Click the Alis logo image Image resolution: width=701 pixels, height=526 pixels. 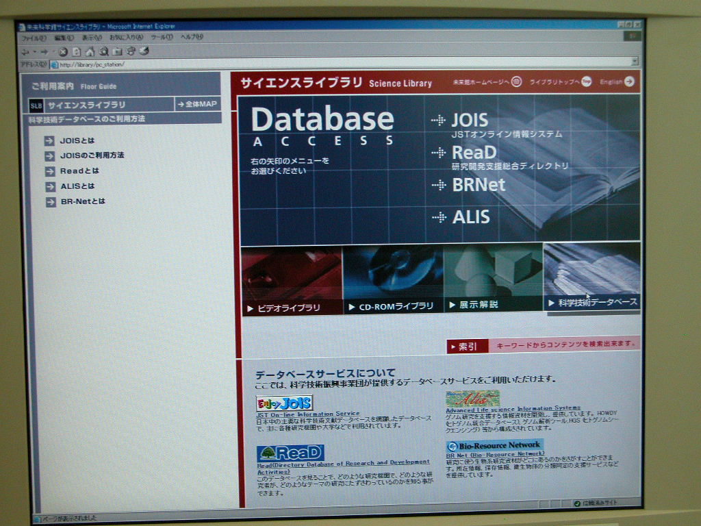472,398
